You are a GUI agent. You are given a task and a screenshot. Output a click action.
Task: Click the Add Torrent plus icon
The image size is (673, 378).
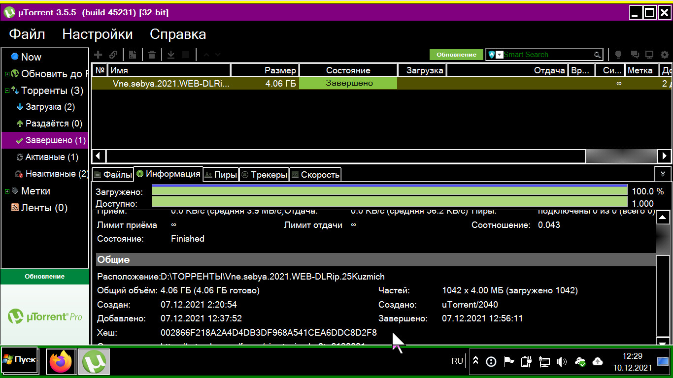coord(98,55)
